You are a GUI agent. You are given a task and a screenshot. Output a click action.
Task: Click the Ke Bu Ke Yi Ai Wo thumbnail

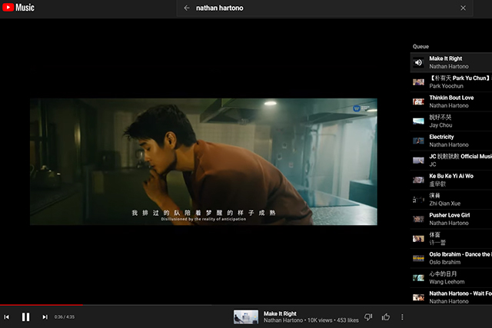click(x=418, y=180)
